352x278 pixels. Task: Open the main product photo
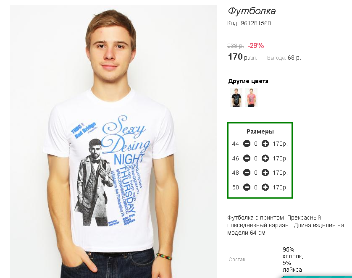click(x=113, y=142)
